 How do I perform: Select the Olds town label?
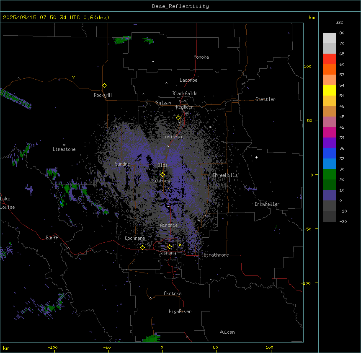coord(162,165)
